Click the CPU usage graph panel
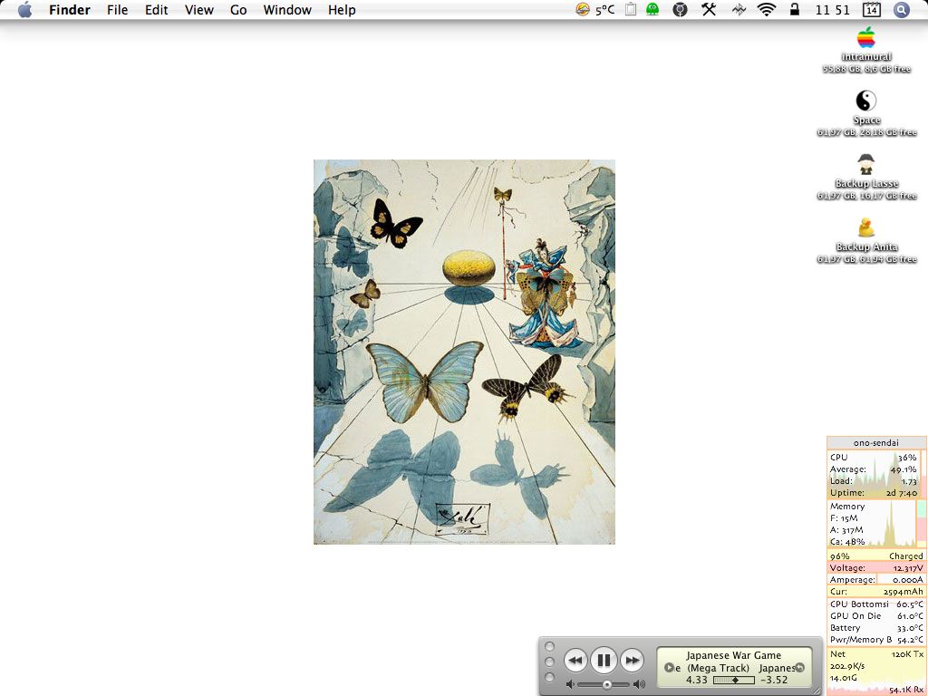This screenshot has height=696, width=928. pyautogui.click(x=876, y=475)
